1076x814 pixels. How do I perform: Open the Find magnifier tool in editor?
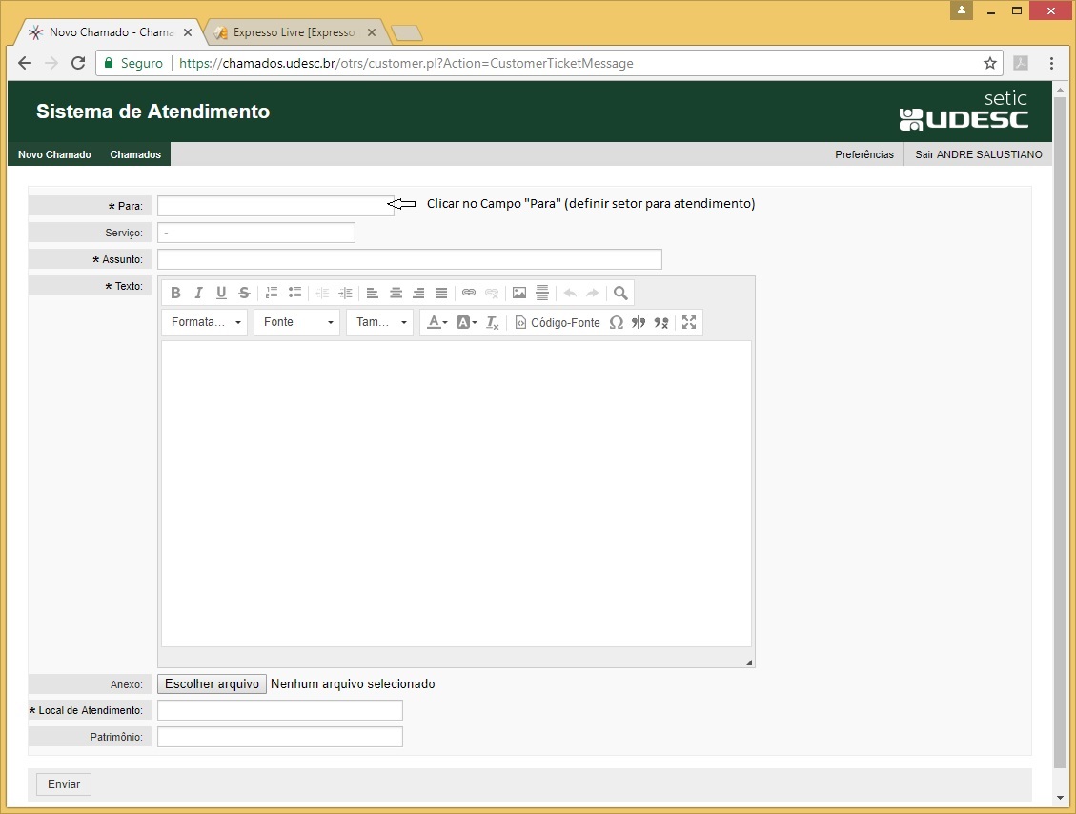click(620, 294)
